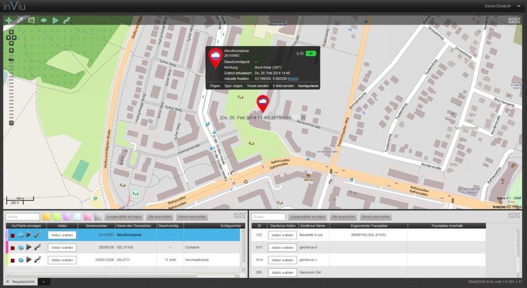The image size is (527, 288).
Task: Click the map zoom slider handle
Action: 11,59
